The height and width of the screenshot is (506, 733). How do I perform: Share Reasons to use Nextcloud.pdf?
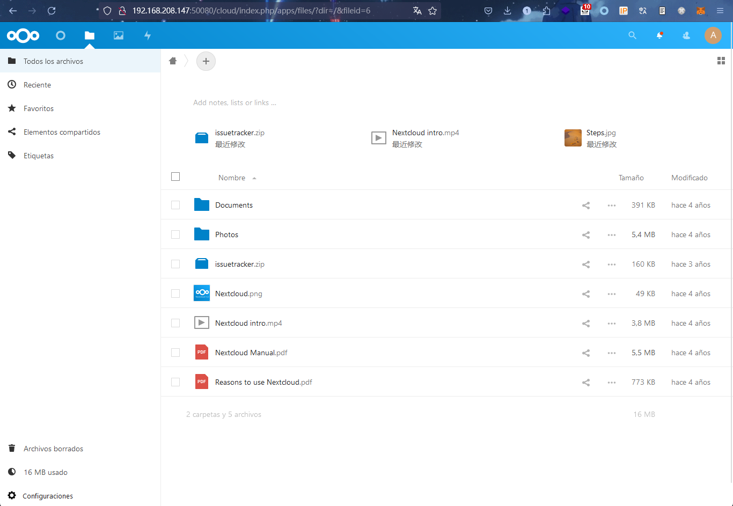pos(586,382)
